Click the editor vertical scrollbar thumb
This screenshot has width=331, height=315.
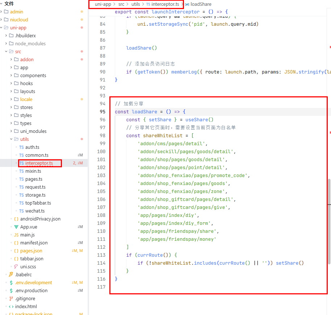click(329, 221)
